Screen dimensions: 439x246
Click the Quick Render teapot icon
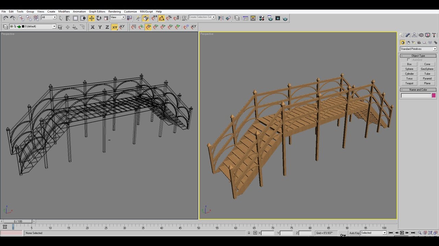pos(285,18)
